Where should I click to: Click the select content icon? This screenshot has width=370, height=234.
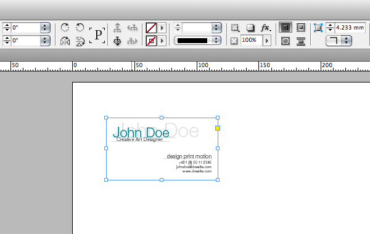coord(117,41)
